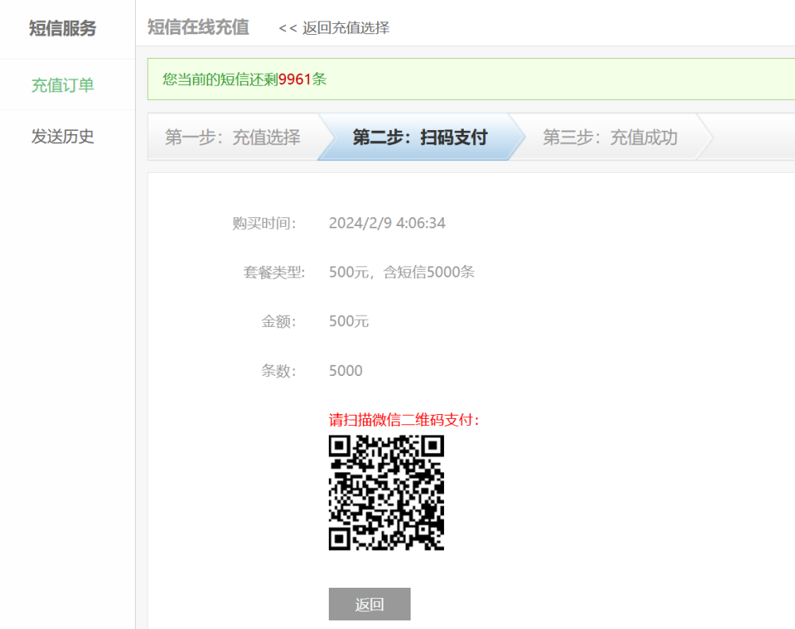
Task: Click the red 请扫描微信二维码支付 prompt
Action: click(x=404, y=420)
